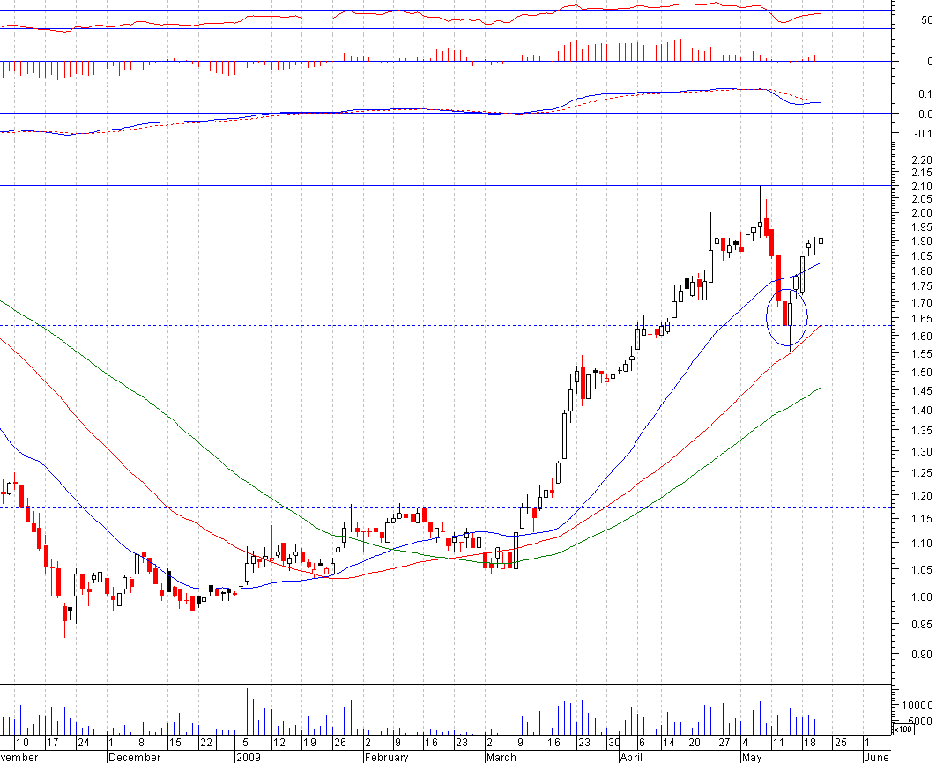Click the 30 date label before April

(613, 743)
